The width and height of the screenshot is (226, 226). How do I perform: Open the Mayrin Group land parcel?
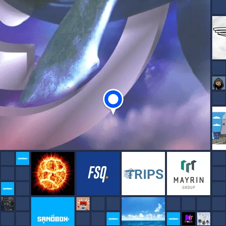(x=189, y=174)
